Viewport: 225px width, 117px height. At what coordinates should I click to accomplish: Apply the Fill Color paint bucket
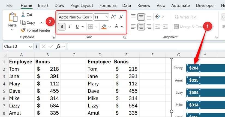click(104, 27)
